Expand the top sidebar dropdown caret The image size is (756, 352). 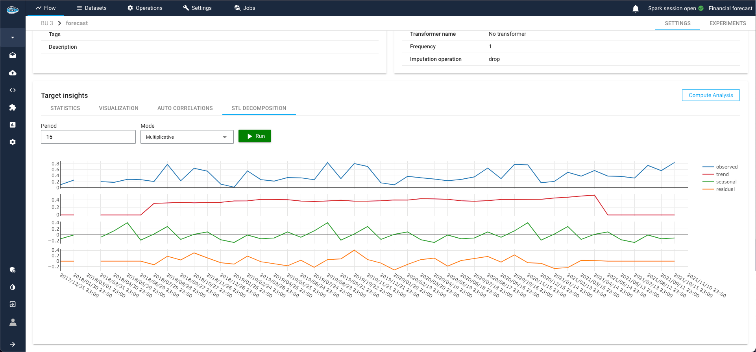[13, 38]
